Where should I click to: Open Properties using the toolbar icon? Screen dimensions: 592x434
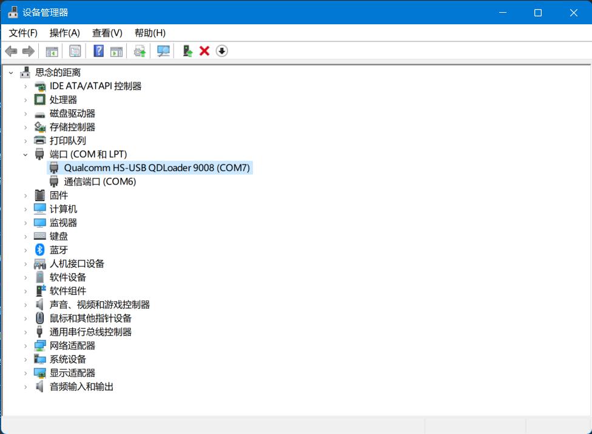coord(75,51)
